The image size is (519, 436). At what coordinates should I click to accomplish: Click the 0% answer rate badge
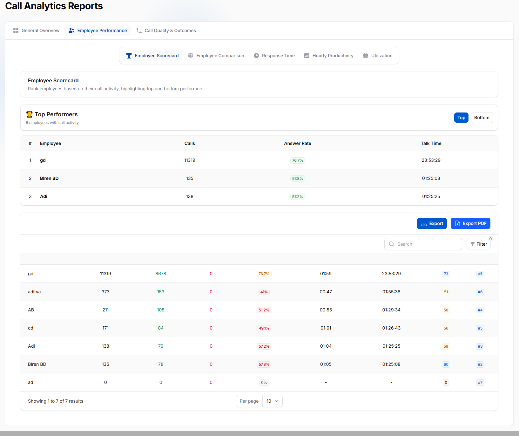point(264,383)
